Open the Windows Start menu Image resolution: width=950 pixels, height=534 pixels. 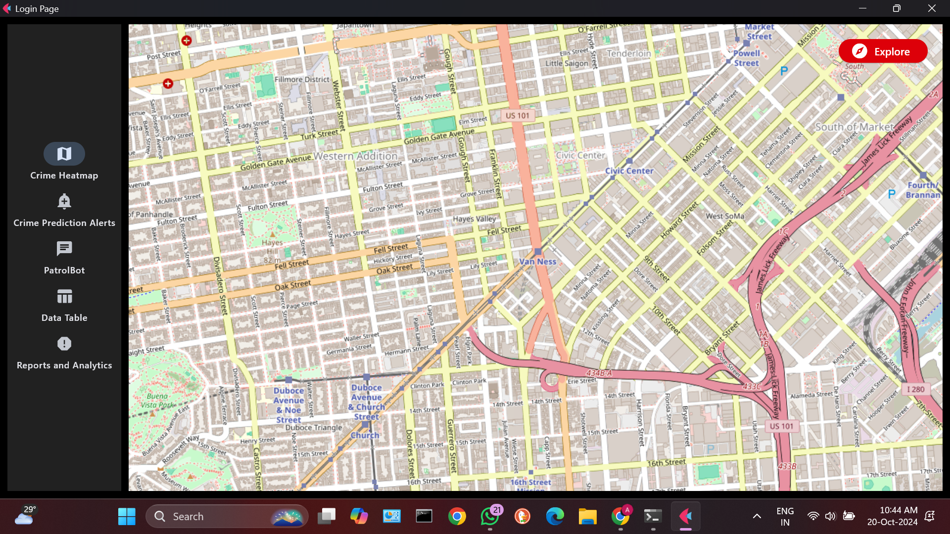(x=127, y=516)
